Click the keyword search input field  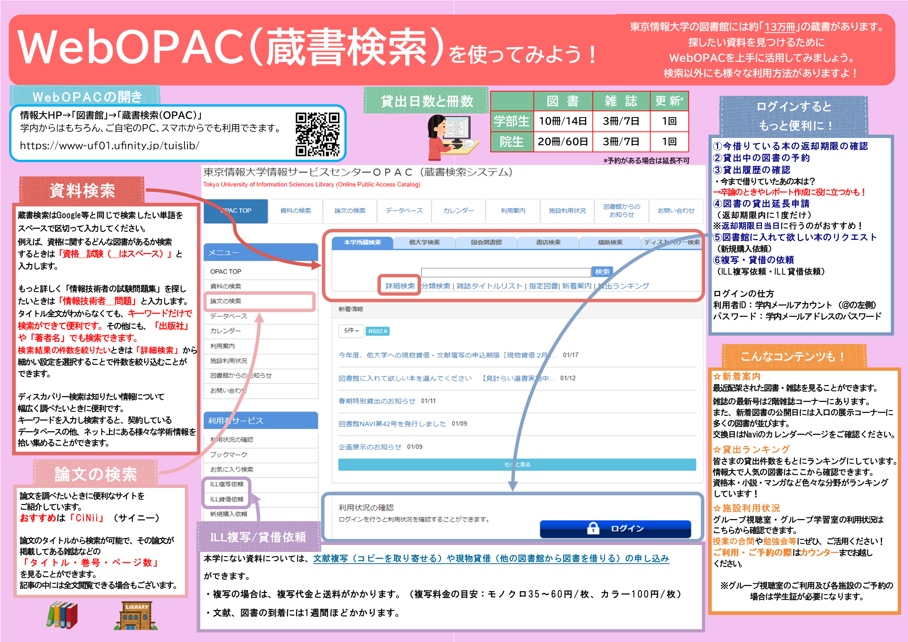pos(506,272)
